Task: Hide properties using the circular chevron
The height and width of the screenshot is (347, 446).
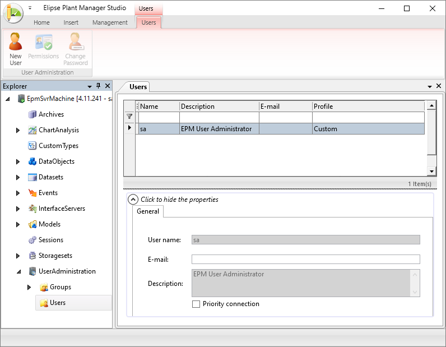Action: pyautogui.click(x=133, y=200)
